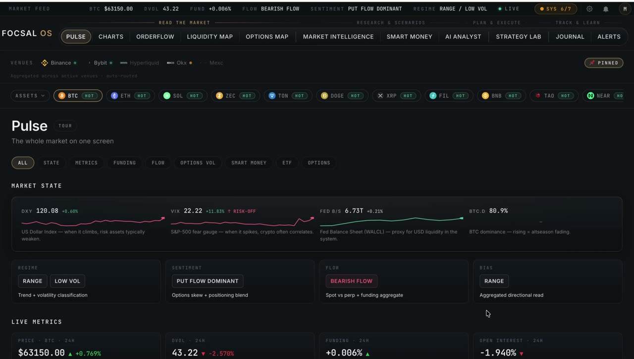
Task: Filter by Options Vol
Action: [x=198, y=163]
